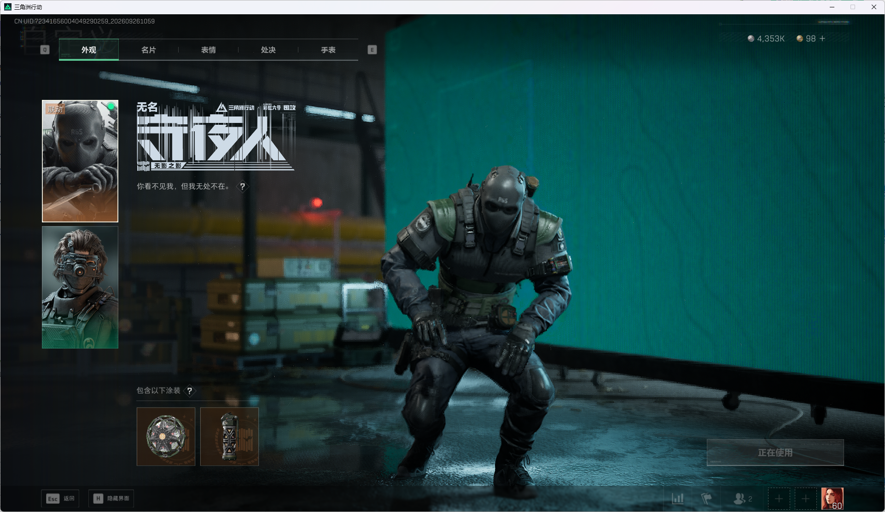
Task: Open the 名片 tab
Action: point(149,50)
